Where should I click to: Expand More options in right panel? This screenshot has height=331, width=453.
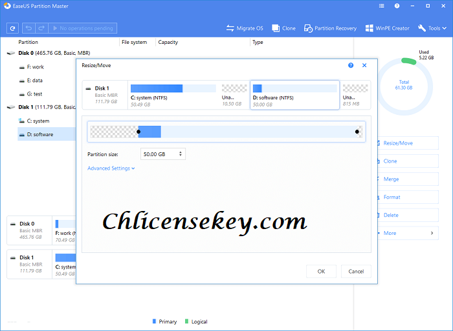click(408, 233)
